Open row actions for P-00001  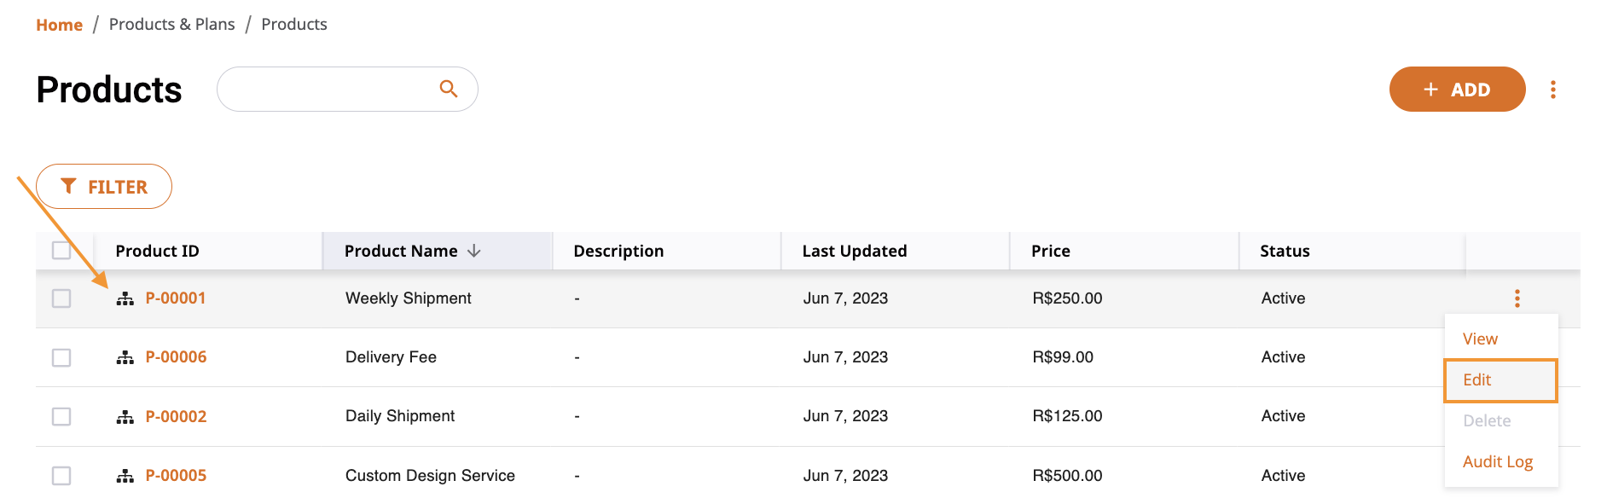[x=1517, y=298]
